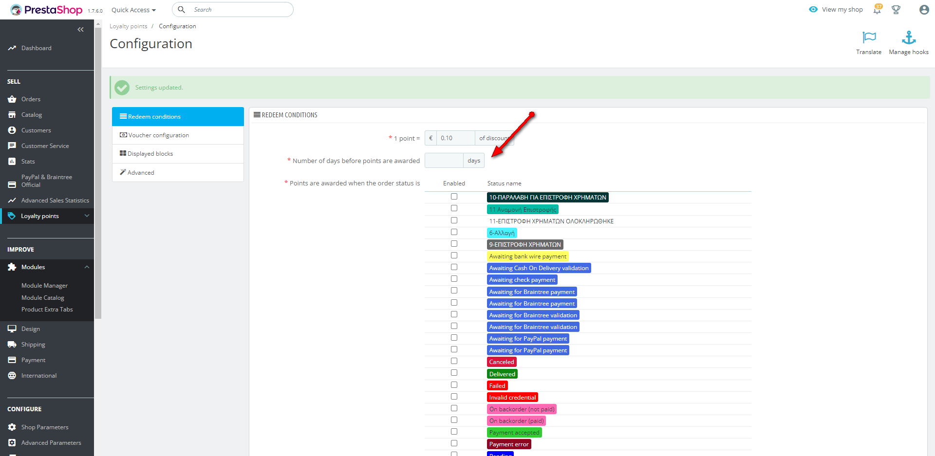Screen dimensions: 935x456
Task: Click the Loyalty points tag icon
Action: [x=12, y=216]
